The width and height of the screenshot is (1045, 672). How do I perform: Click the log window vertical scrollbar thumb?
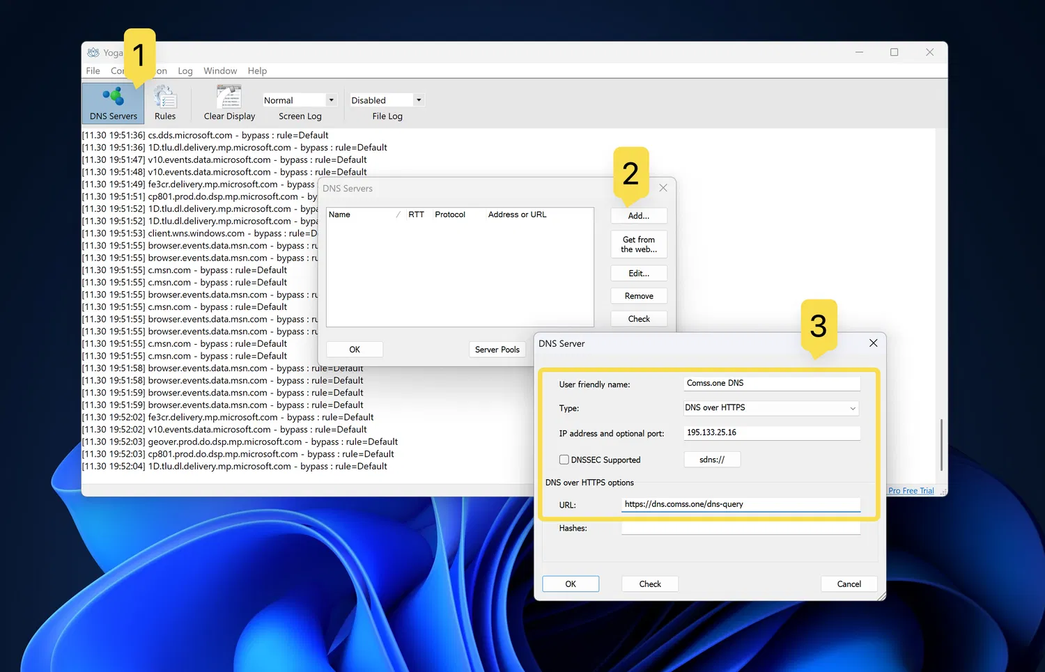[941, 445]
